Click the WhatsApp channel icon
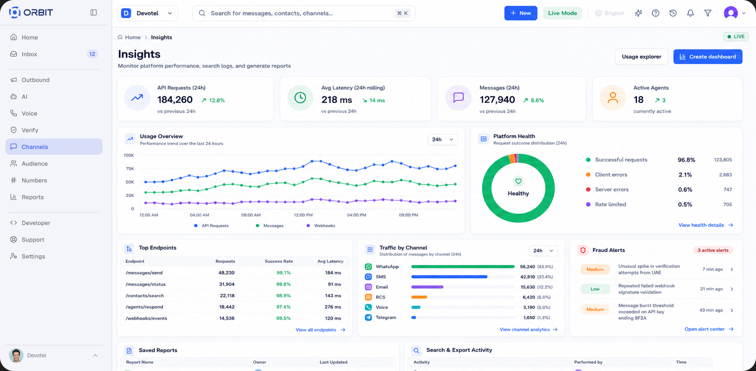This screenshot has width=756, height=371. (x=369, y=267)
